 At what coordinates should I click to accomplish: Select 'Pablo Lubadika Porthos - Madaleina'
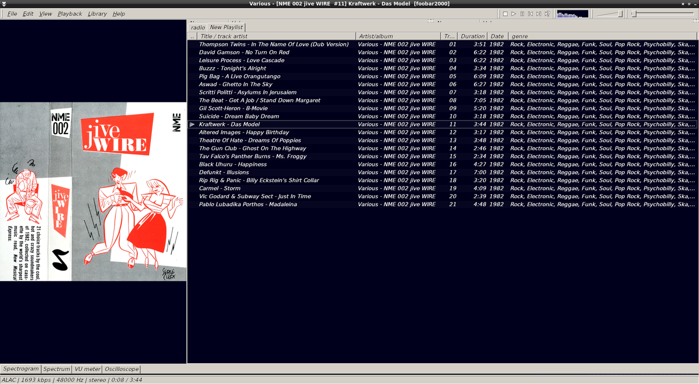pos(248,205)
